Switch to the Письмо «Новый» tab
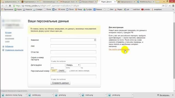The width and height of the screenshot is (175, 98). click(87, 2)
